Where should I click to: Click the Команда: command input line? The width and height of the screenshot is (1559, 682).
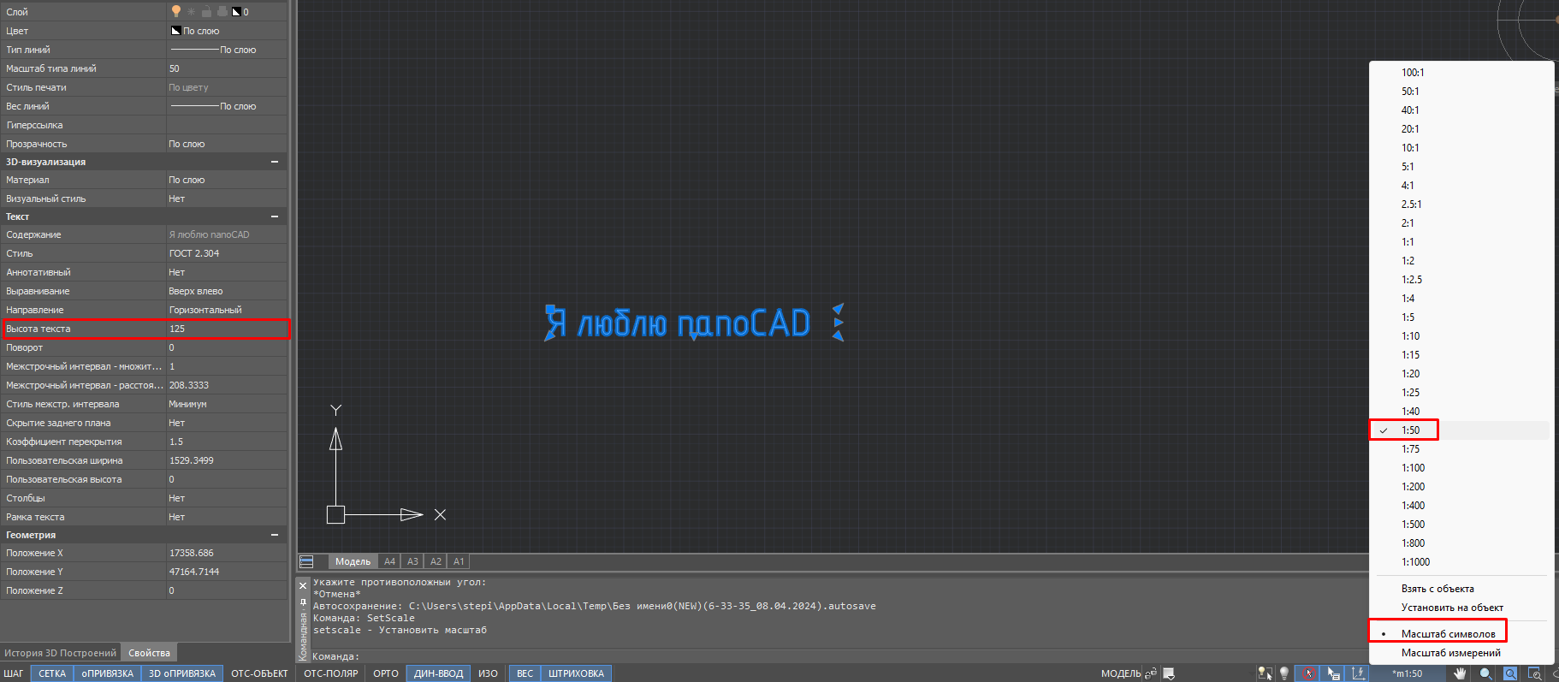(839, 656)
